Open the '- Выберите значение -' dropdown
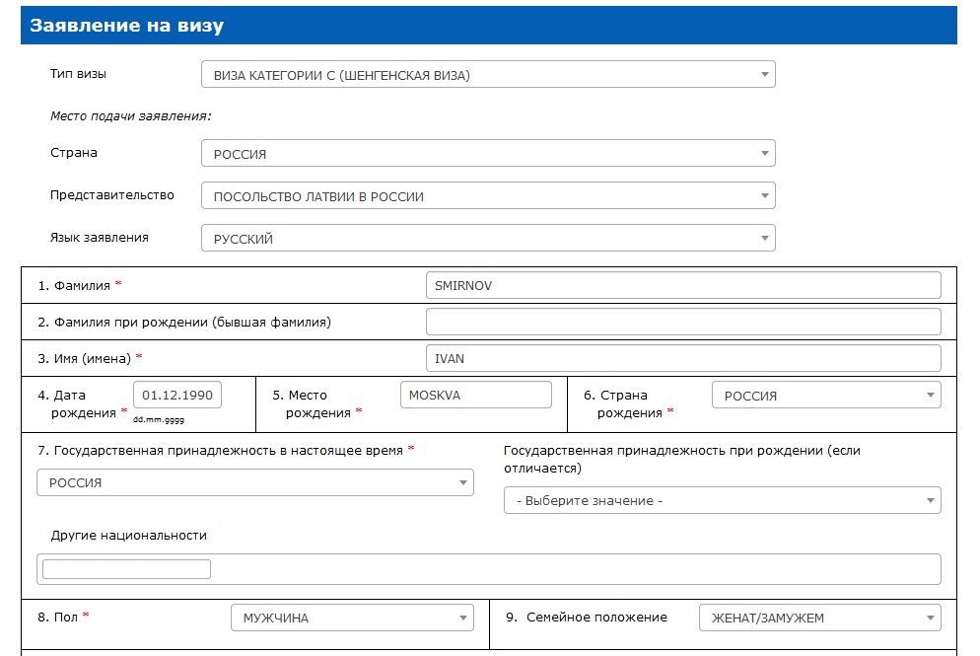Screen dimensions: 980x656 (x=722, y=500)
